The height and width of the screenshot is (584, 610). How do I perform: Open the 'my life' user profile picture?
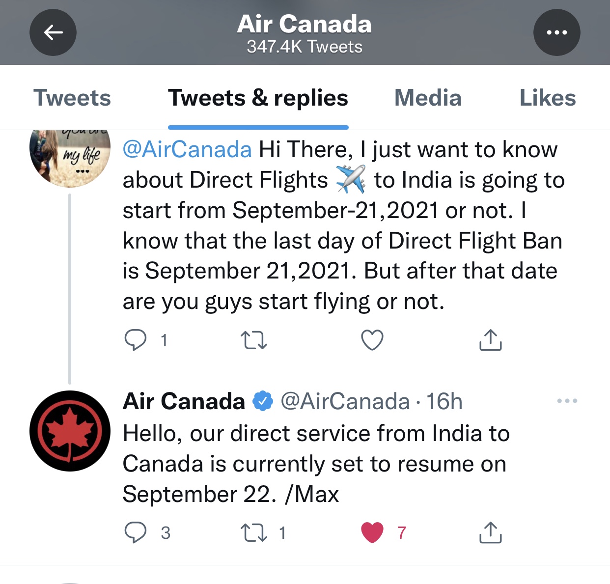[70, 157]
